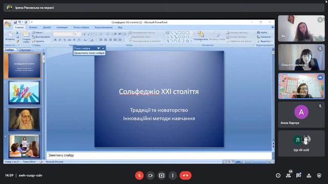Open host controls shield icon
This screenshot has width=328, height=184.
319,176
